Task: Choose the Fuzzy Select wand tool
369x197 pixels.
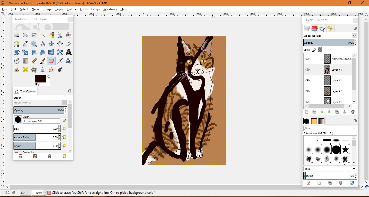Action: click(43, 35)
